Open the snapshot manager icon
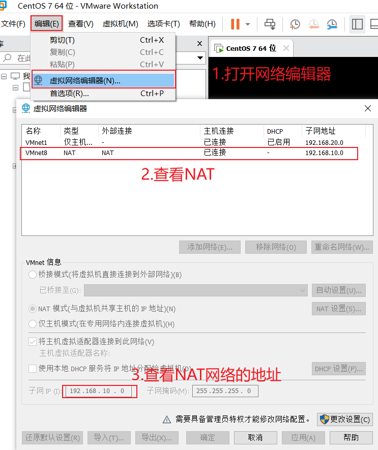This screenshot has height=450, width=378. (332, 24)
